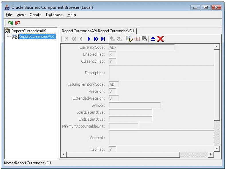Minimize the Business Component Browser window

click(195, 7)
